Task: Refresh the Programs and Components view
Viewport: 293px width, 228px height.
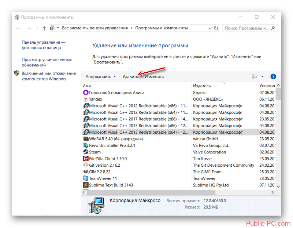Action: pos(216,28)
